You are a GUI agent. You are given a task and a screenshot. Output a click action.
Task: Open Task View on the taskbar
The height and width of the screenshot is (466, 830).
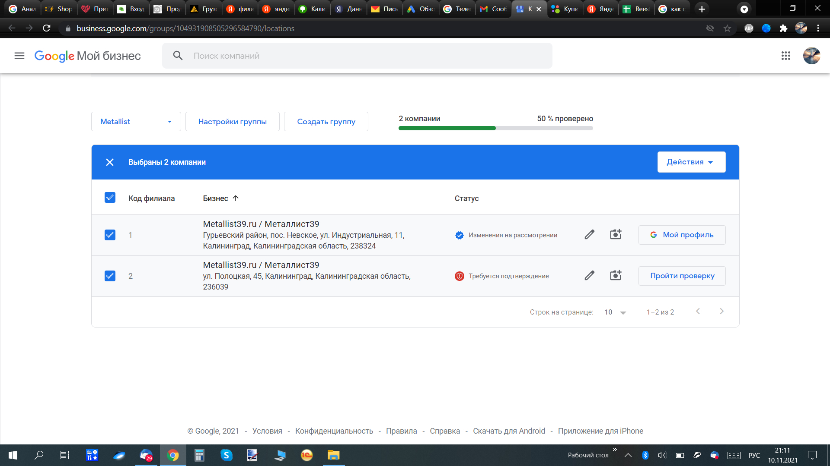(x=65, y=455)
